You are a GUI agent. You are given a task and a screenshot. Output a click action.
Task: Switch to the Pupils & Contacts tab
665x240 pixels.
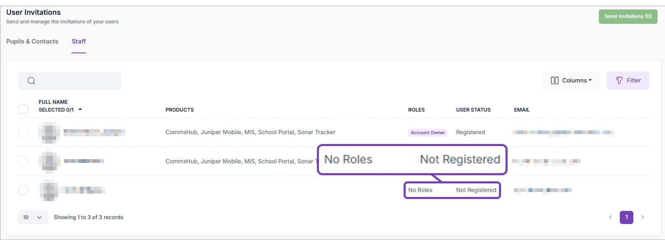click(x=32, y=41)
